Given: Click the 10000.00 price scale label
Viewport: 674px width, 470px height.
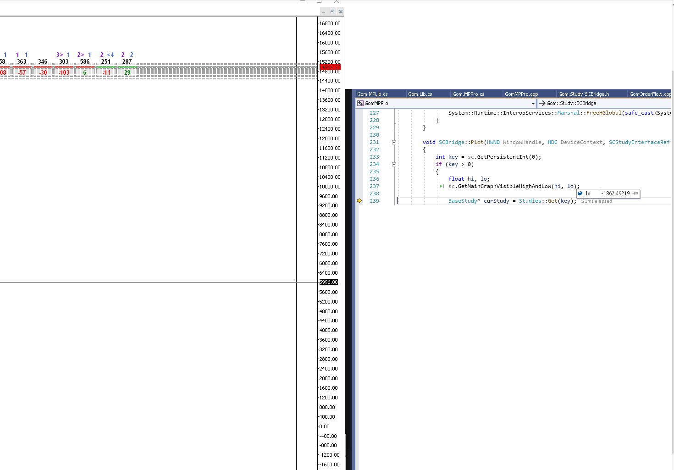Looking at the screenshot, I should [x=330, y=187].
